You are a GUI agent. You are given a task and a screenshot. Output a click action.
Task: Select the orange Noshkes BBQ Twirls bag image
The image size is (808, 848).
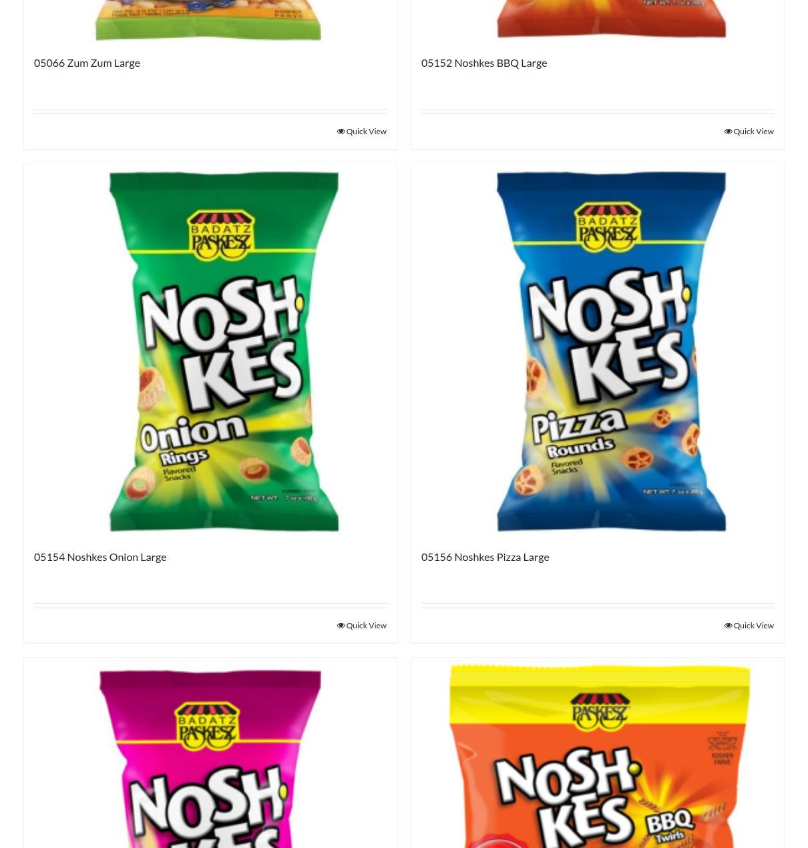[599, 756]
